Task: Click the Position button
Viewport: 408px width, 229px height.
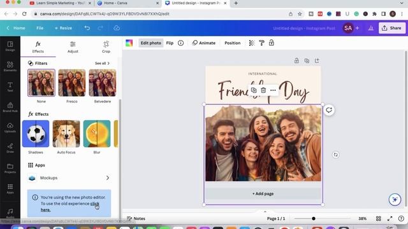Action: [232, 43]
